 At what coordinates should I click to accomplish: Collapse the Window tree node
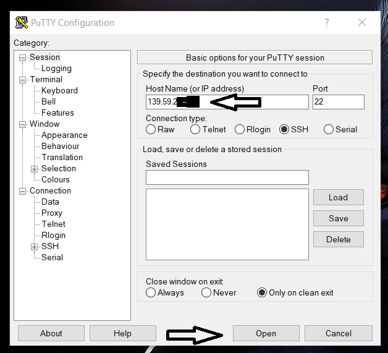22,124
